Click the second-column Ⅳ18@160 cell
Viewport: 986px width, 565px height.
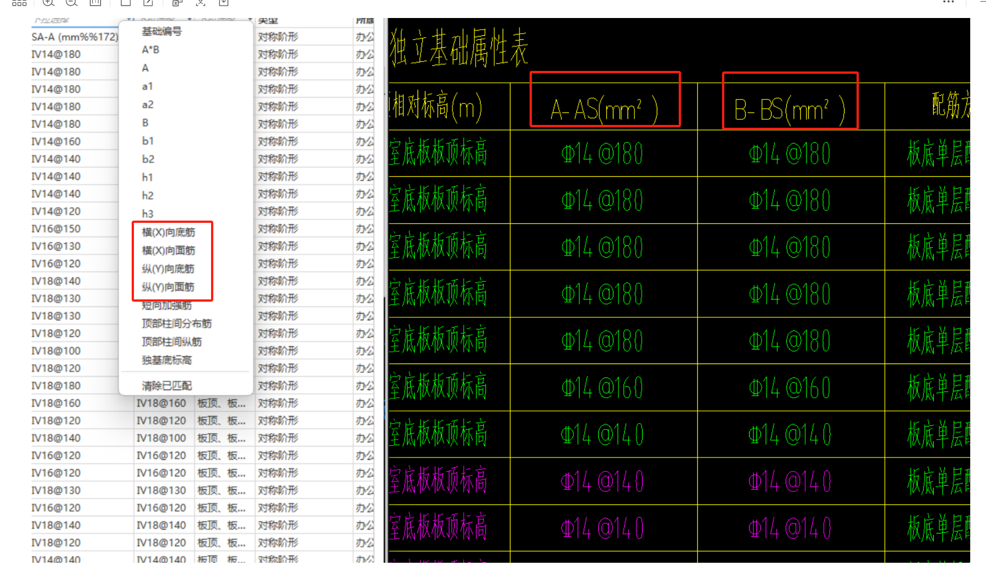pos(161,403)
